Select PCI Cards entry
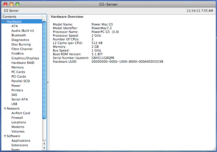The width and height of the screenshot is (217, 152). tap(19, 76)
